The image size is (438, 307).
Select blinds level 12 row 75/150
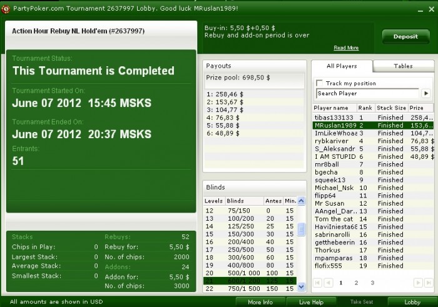(x=250, y=211)
